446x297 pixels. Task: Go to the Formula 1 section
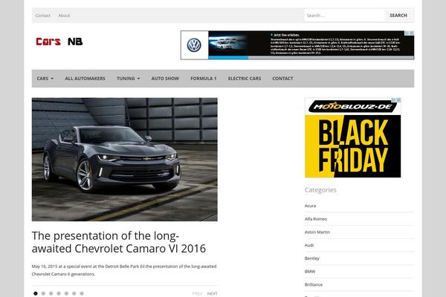click(x=203, y=78)
